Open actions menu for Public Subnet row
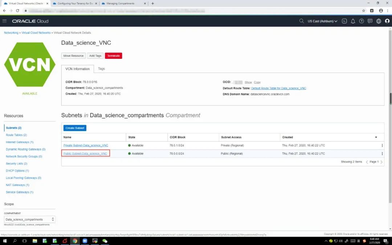 tap(382, 154)
